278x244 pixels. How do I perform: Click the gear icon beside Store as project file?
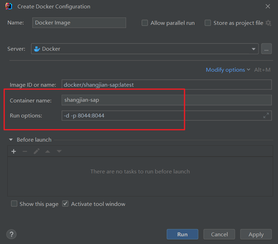269,23
